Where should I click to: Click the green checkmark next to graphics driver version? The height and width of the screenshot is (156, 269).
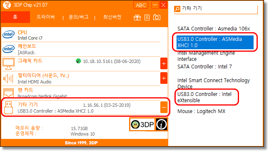coord(78,61)
